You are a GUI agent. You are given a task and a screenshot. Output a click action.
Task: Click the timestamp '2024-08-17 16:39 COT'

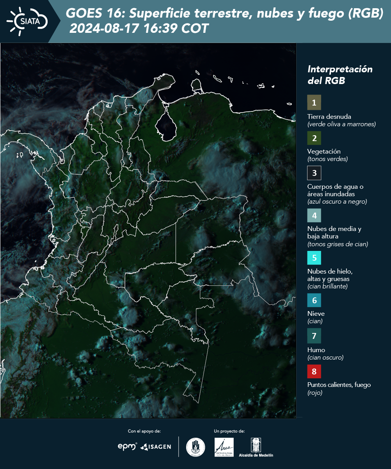(139, 29)
